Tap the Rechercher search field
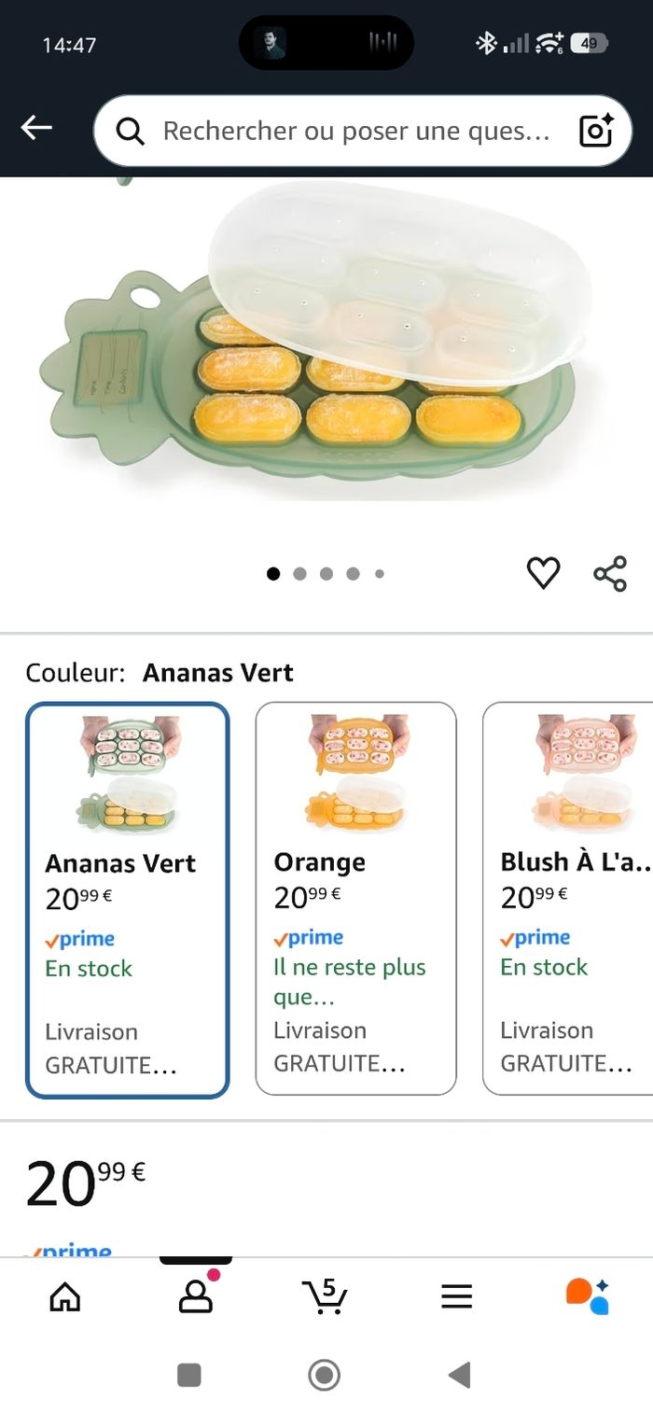 pyautogui.click(x=354, y=131)
